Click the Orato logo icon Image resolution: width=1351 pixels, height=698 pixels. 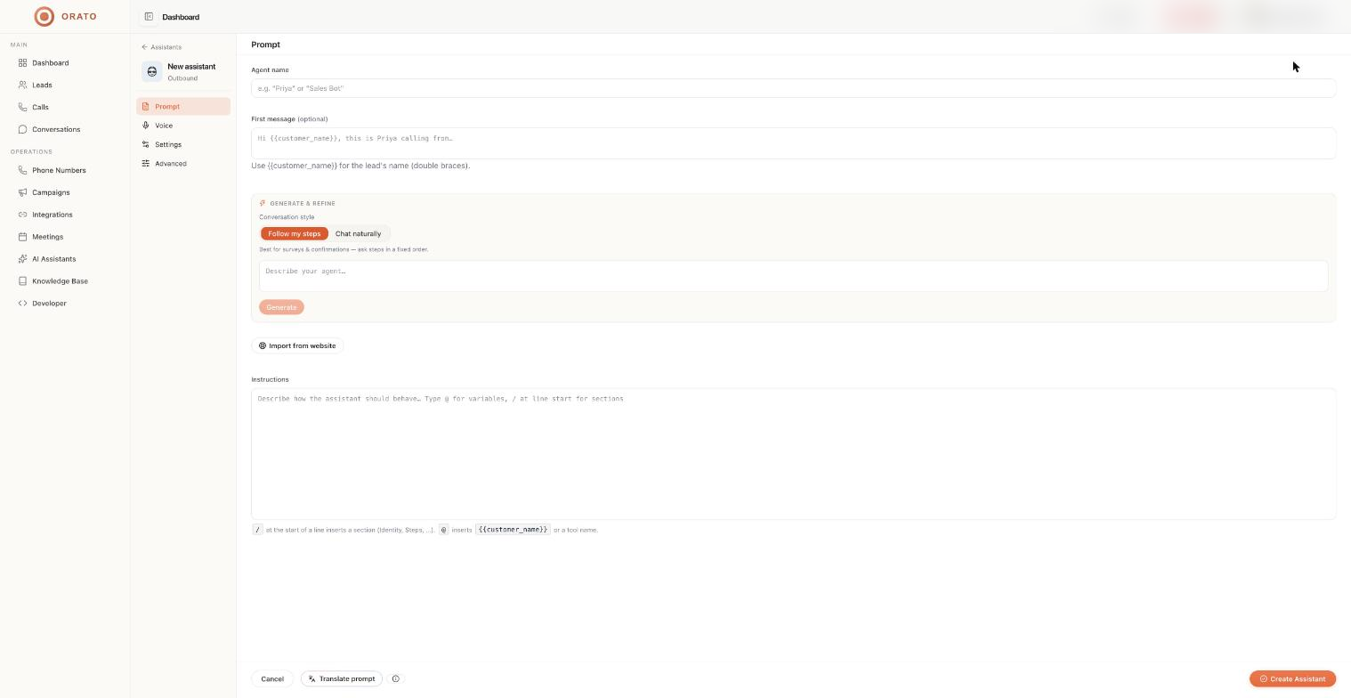pyautogui.click(x=44, y=16)
